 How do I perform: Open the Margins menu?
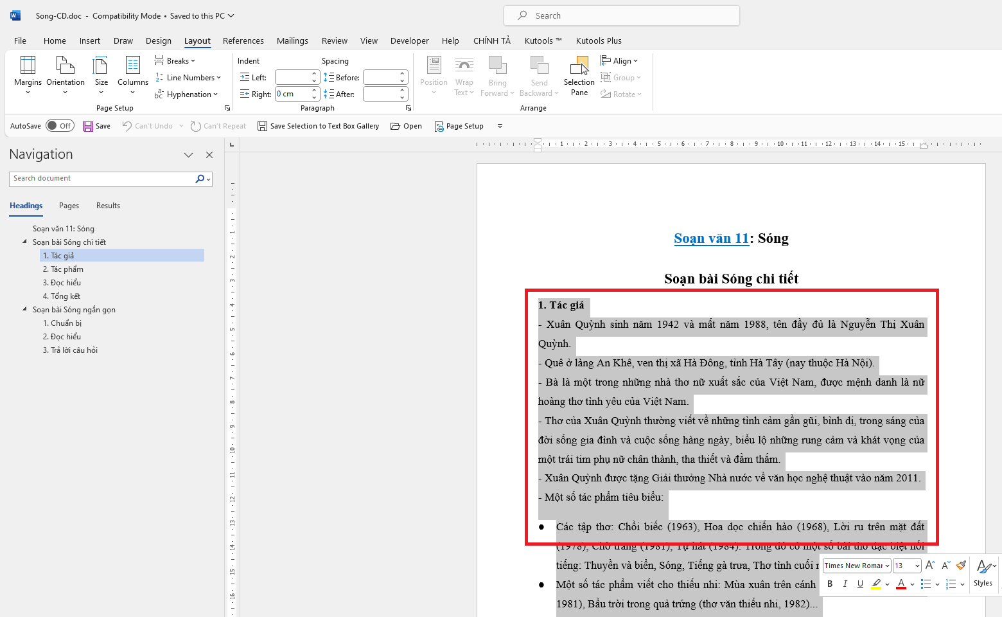(x=28, y=75)
